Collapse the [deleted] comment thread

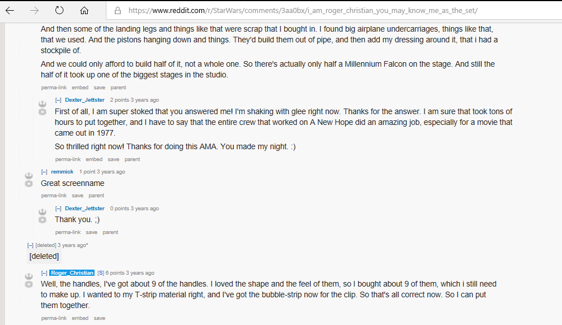pos(31,245)
